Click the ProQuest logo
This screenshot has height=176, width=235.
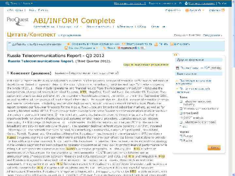tap(18, 21)
